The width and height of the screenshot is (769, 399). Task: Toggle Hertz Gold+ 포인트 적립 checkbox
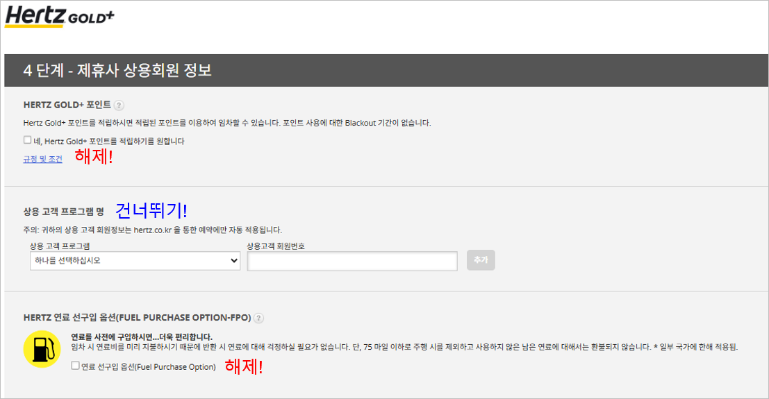pos(28,140)
